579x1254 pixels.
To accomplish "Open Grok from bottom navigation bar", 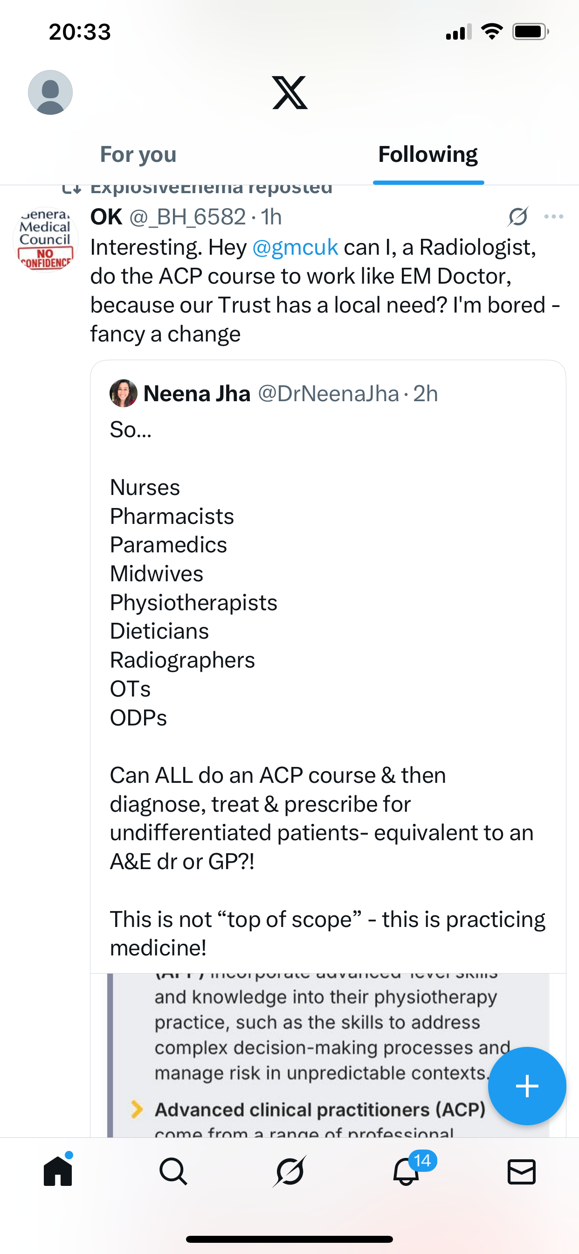I will click(289, 1171).
